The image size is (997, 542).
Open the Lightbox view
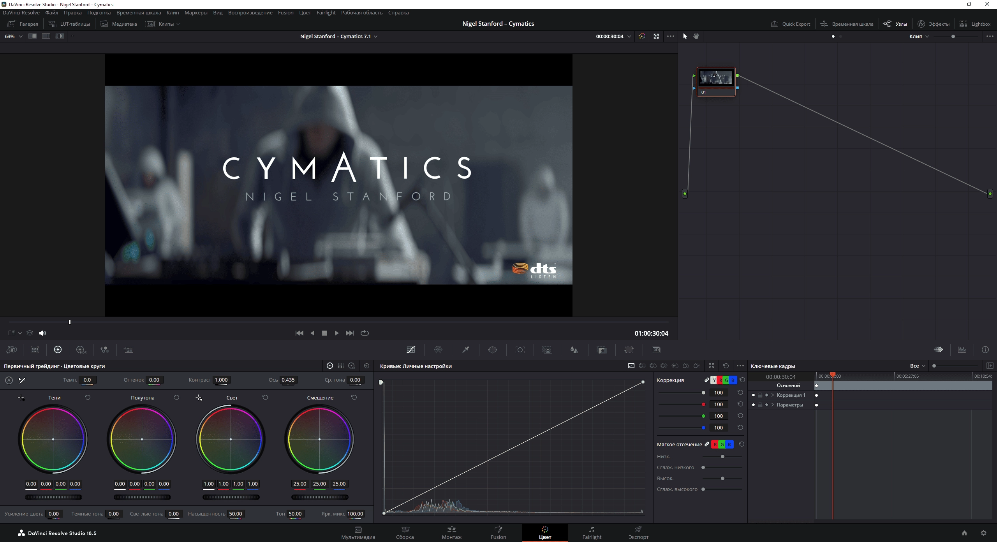click(x=975, y=24)
